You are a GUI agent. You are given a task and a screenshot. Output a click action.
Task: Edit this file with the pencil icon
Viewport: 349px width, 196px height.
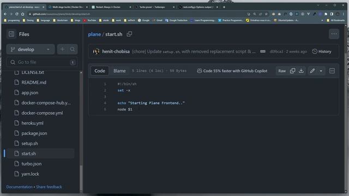pyautogui.click(x=312, y=71)
